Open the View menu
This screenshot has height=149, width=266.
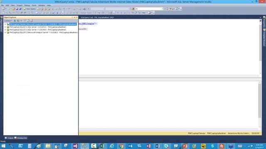13,5
